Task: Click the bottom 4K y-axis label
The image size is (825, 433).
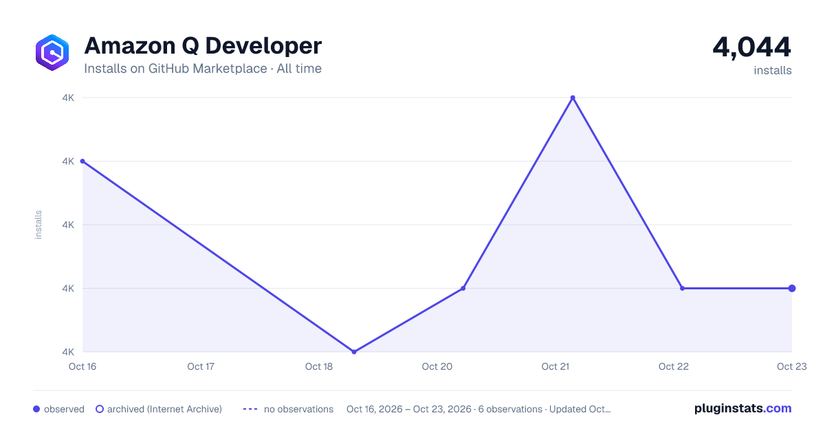Action: [68, 352]
